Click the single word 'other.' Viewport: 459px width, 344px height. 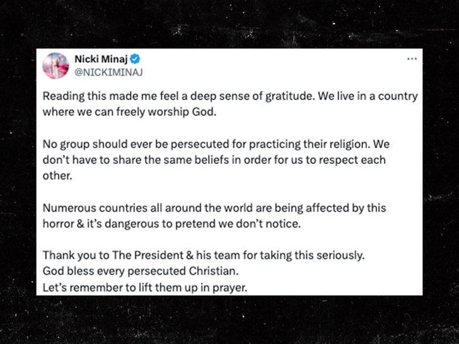pos(57,176)
